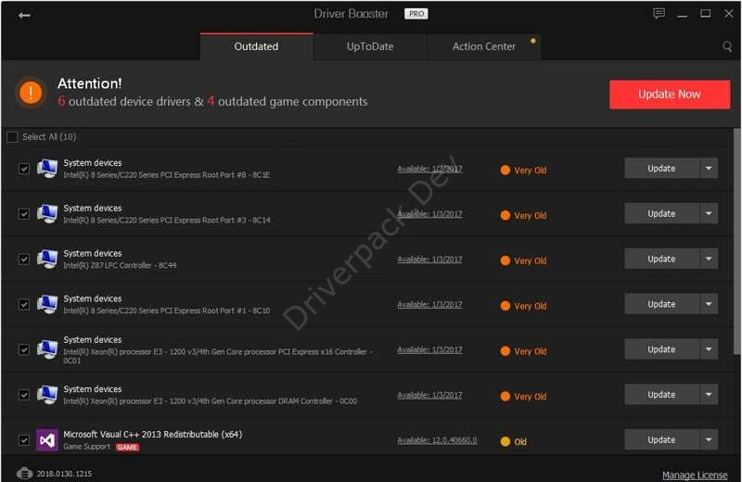The image size is (742, 482).
Task: Uncheck Root Port #1 - 8C10 driver
Action: click(24, 304)
